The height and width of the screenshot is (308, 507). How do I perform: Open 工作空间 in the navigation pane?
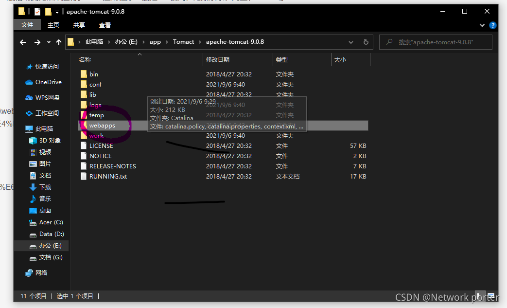pos(47,113)
